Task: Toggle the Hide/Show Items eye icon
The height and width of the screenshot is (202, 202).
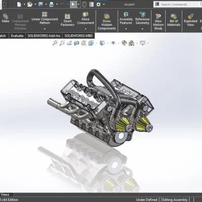Action: tap(113, 43)
